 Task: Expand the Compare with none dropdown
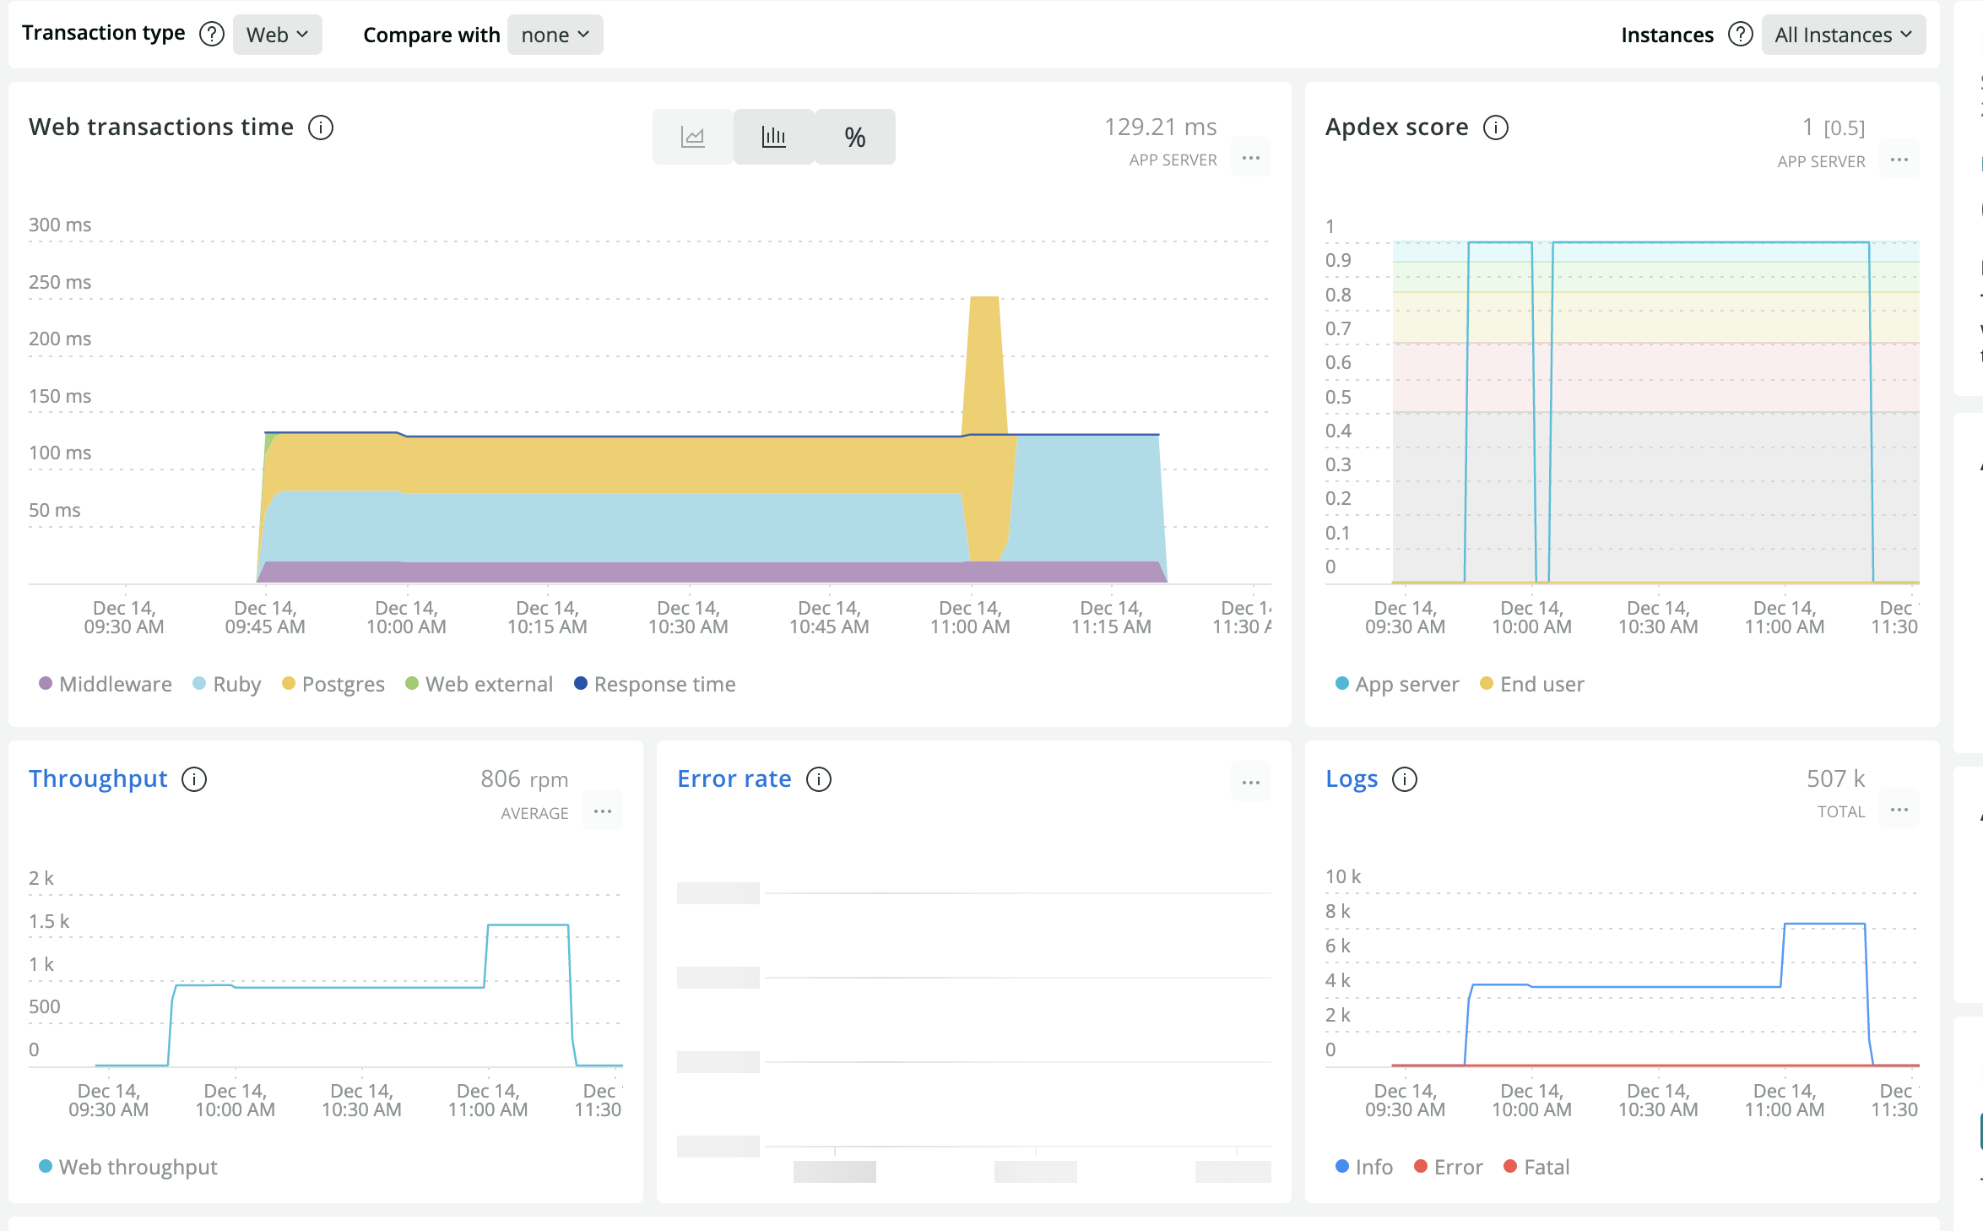[x=555, y=35]
